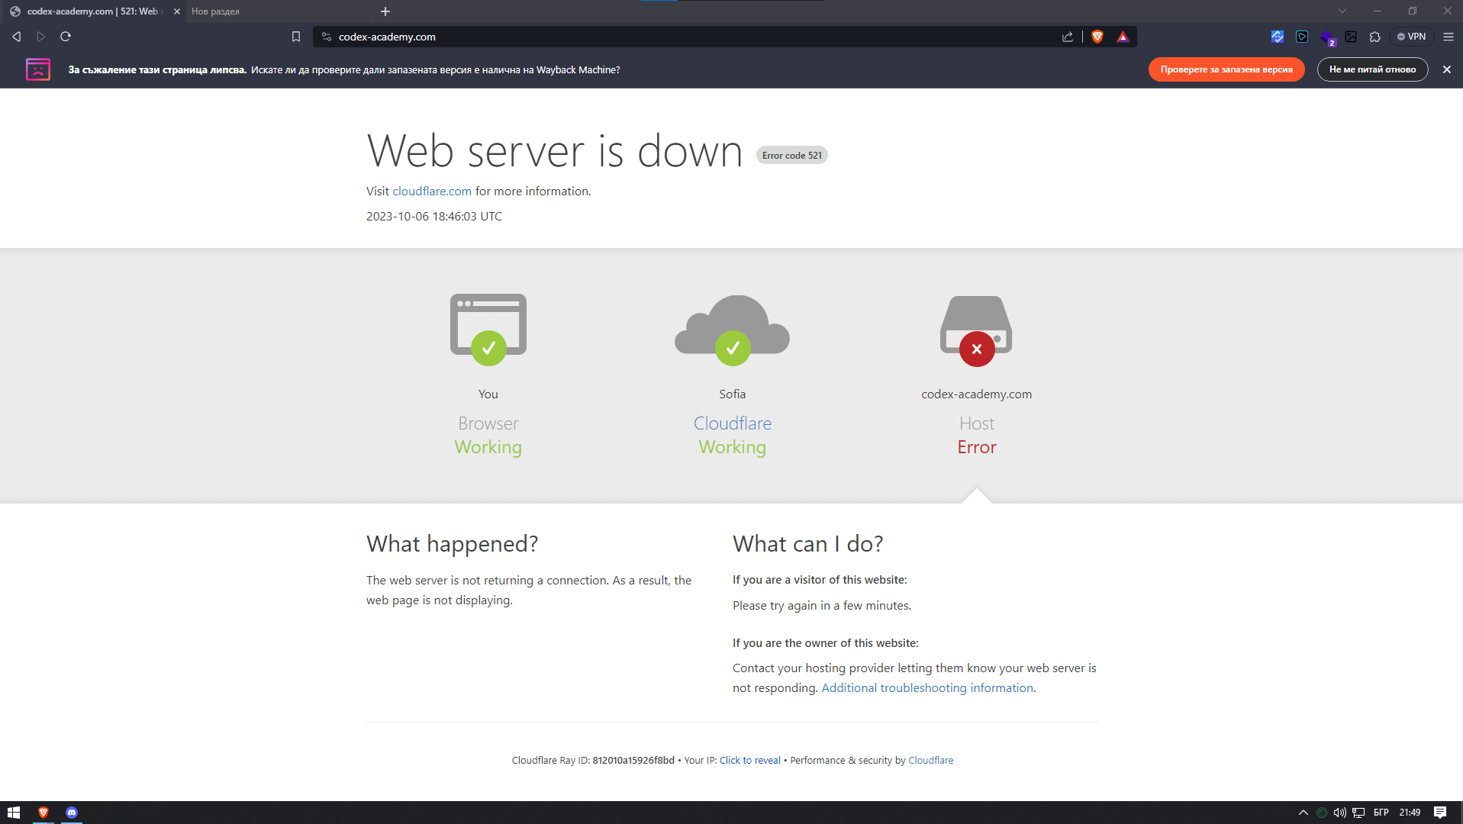Viewport: 1463px width, 824px height.
Task: Click the What happened? heading
Action: click(452, 544)
